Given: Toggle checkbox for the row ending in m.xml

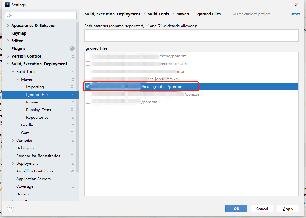Looking at the screenshot, I should point(88,71).
